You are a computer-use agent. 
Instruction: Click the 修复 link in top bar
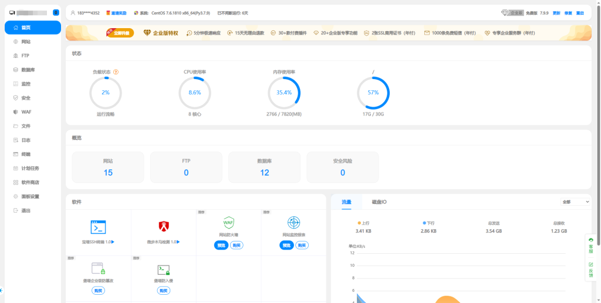point(568,12)
